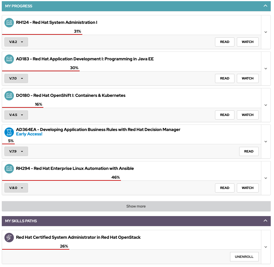Expand the RH294 course details chevron
The width and height of the screenshot is (274, 267).
coord(266,178)
